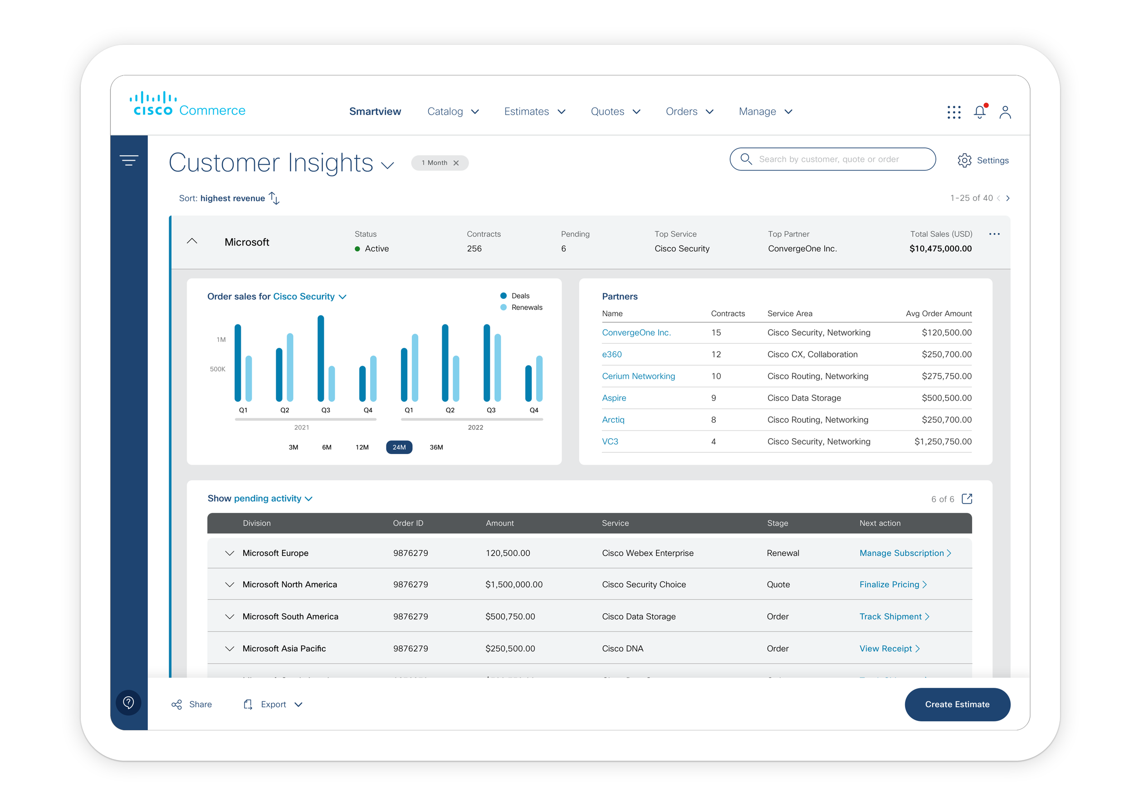
Task: Click the notifications bell icon
Action: click(x=979, y=112)
